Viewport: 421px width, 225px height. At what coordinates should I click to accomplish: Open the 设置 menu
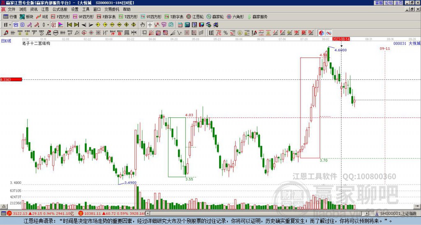(75, 9)
